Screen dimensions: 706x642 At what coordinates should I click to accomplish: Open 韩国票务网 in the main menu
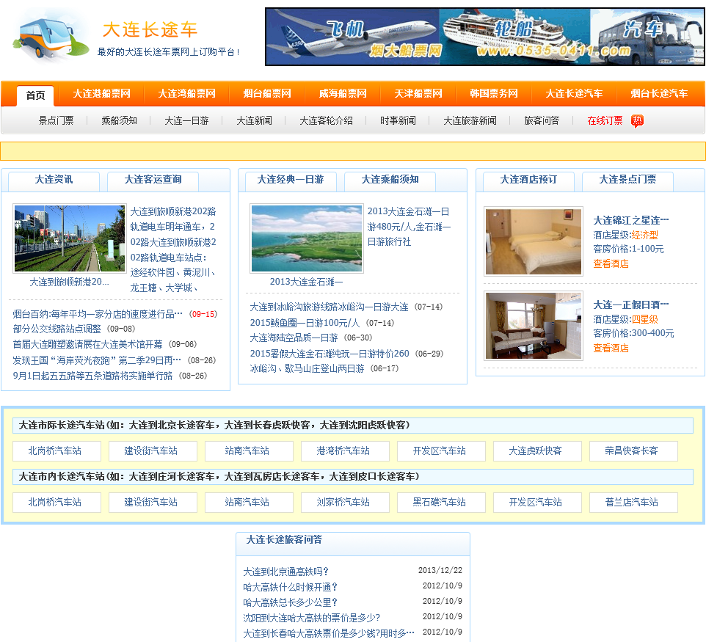click(x=494, y=94)
